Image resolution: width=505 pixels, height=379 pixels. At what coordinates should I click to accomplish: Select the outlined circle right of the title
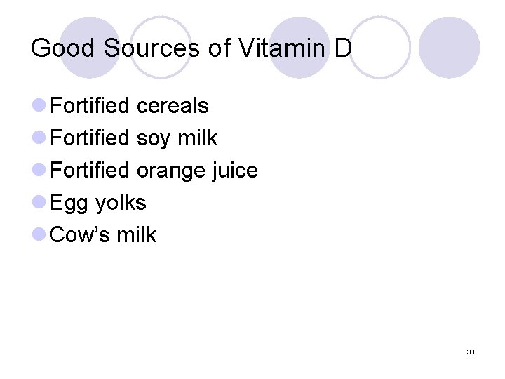pyautogui.click(x=379, y=47)
